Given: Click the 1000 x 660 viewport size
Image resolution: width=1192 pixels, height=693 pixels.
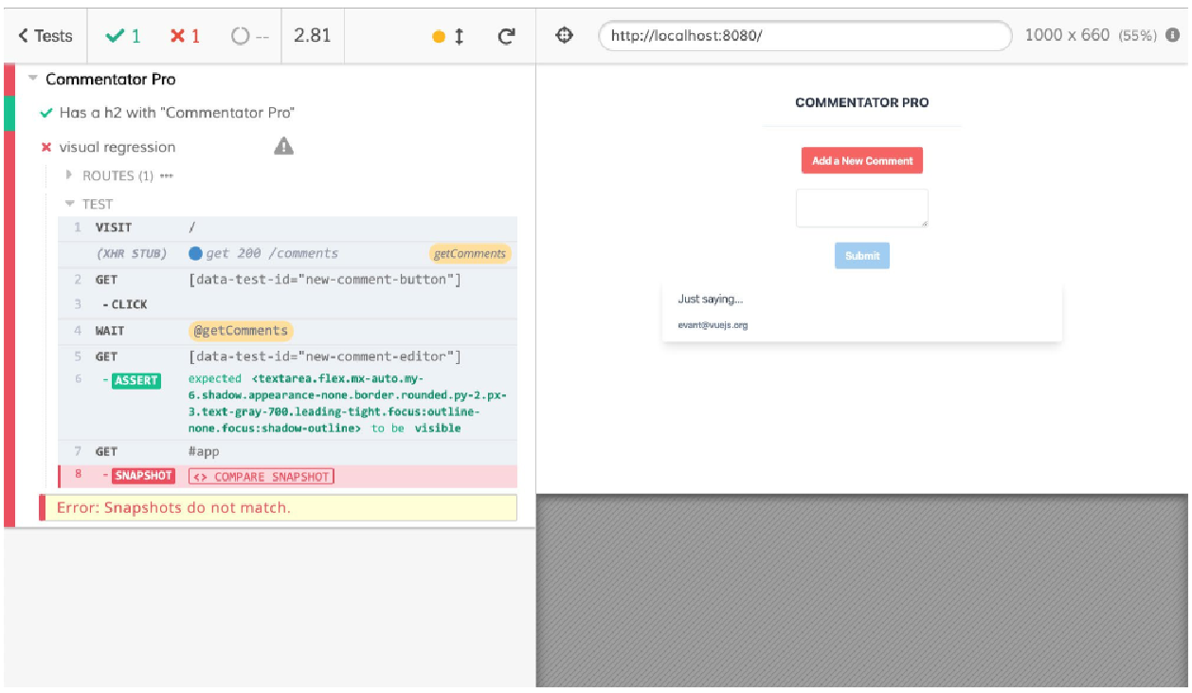Looking at the screenshot, I should coord(1067,35).
